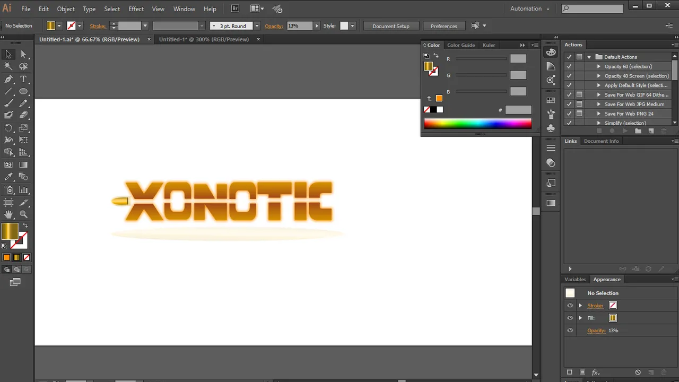Click the Preferences button
This screenshot has height=382, width=679.
tap(443, 26)
